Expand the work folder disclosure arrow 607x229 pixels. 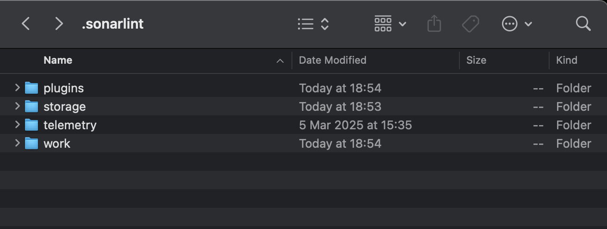(x=17, y=143)
